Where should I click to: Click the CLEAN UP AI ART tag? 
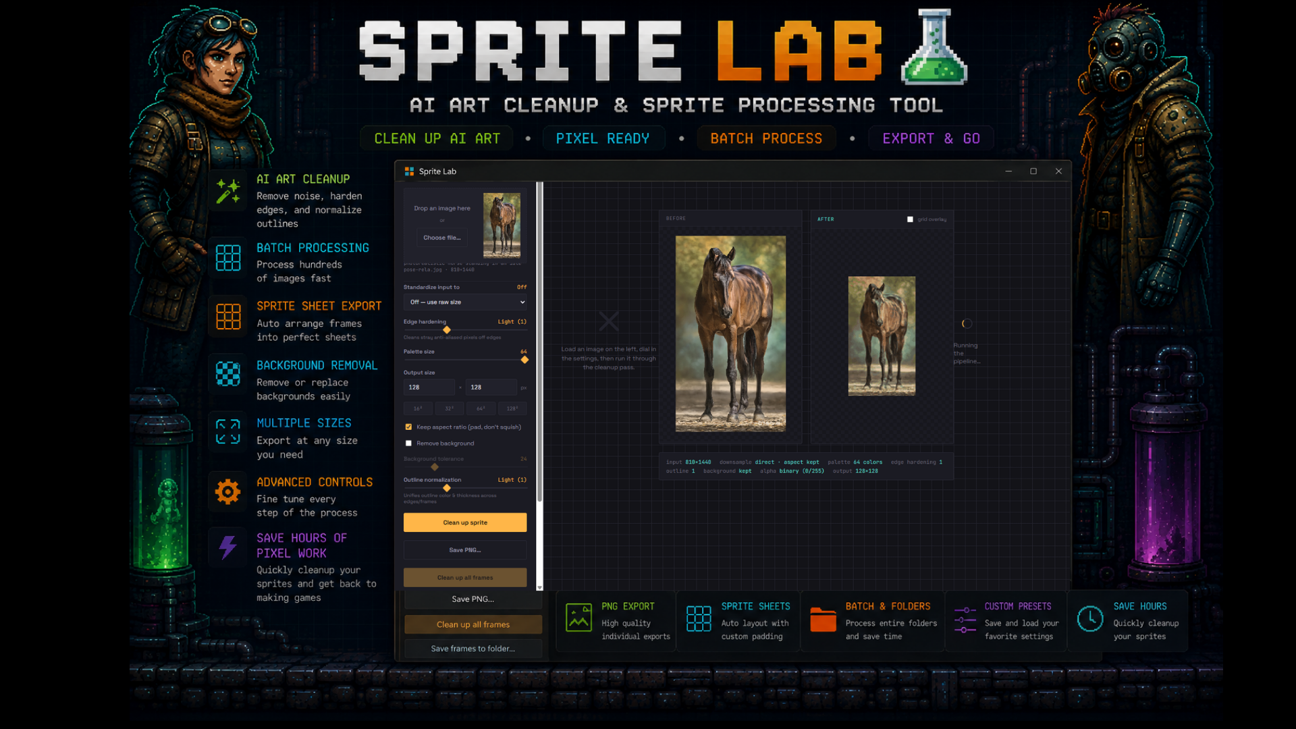pyautogui.click(x=437, y=138)
